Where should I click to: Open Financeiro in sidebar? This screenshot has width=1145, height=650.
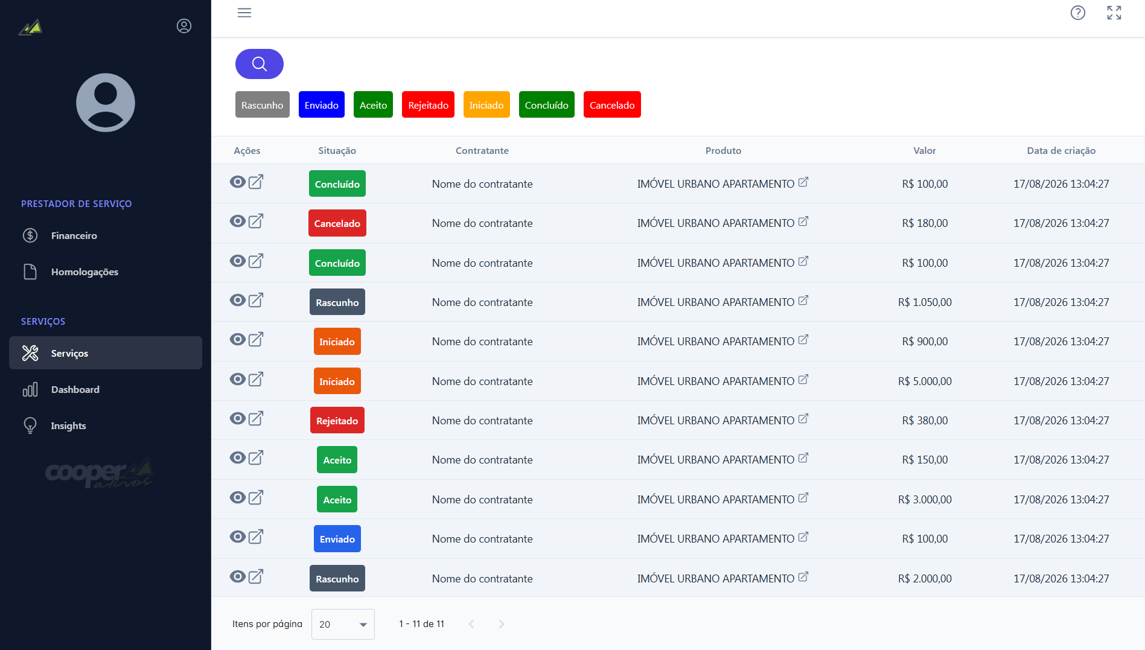pyautogui.click(x=106, y=235)
